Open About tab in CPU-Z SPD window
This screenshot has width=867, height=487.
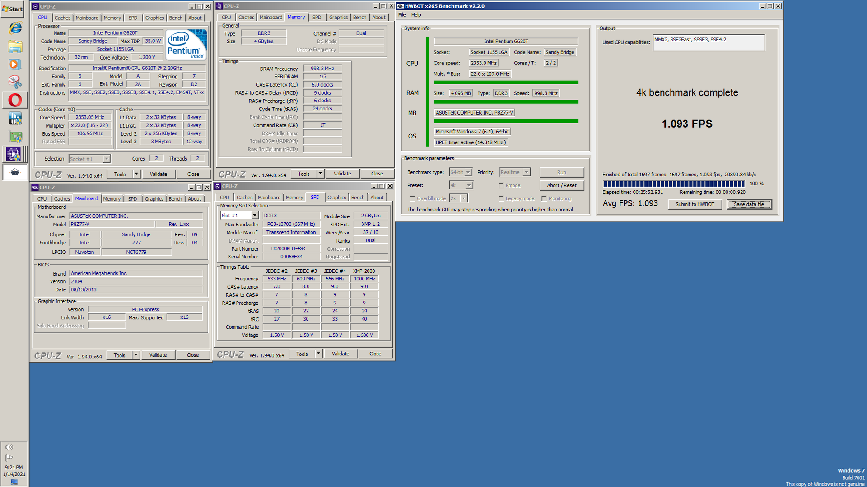click(x=377, y=198)
